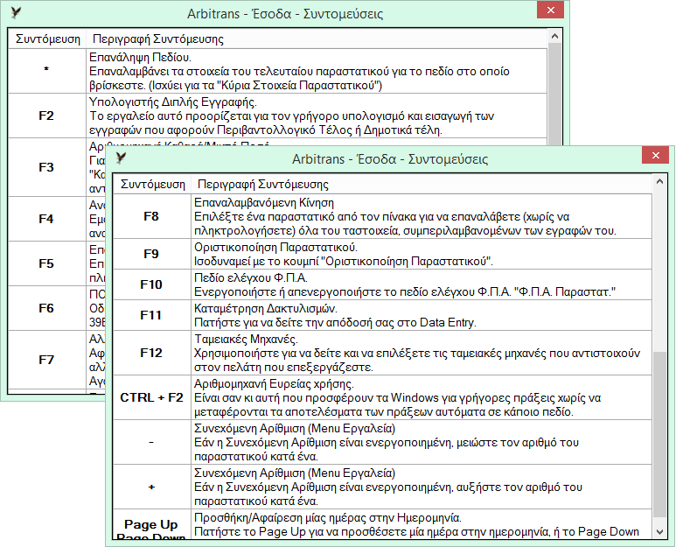Click scroll up arrow in front window
The height and width of the screenshot is (547, 676).
click(x=659, y=182)
